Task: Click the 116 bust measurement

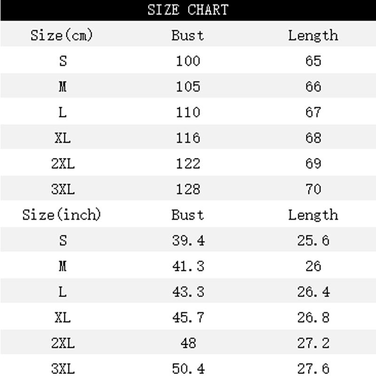Action: pos(188,138)
